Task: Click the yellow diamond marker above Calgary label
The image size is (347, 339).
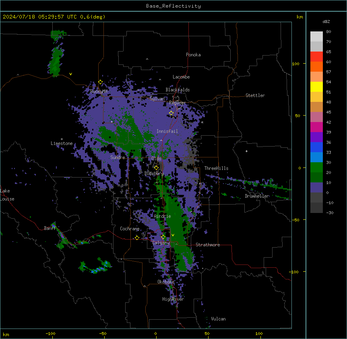Action: (163, 237)
